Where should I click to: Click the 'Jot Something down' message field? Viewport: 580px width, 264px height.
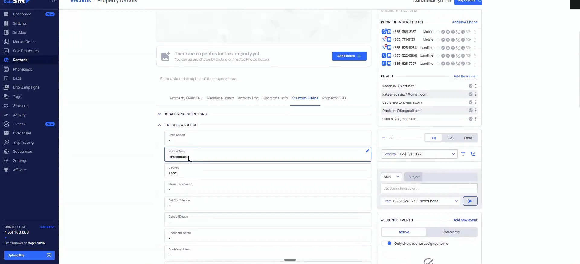[429, 188]
